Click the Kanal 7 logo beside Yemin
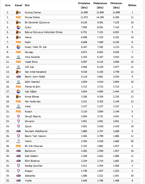Image resolution: width=145 pixels, height=184 pixels. (x=18, y=141)
